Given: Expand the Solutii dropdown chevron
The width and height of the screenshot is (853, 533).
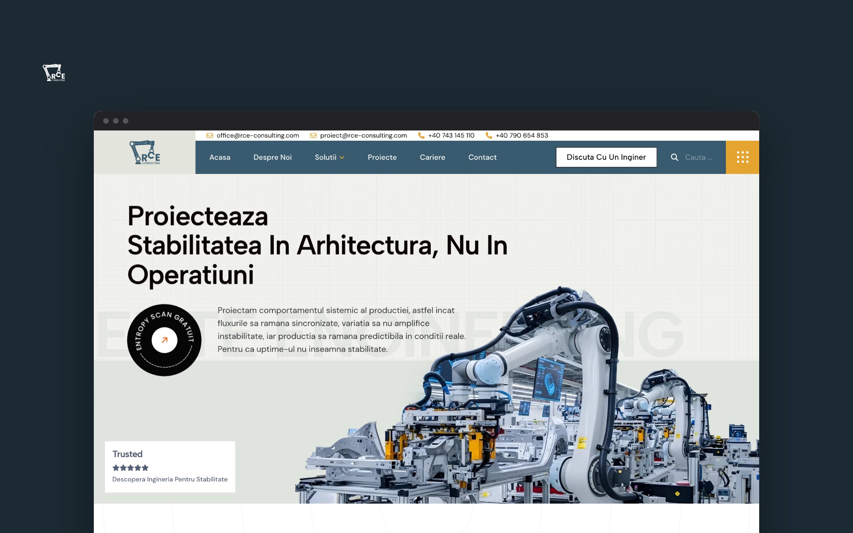Looking at the screenshot, I should coord(342,158).
